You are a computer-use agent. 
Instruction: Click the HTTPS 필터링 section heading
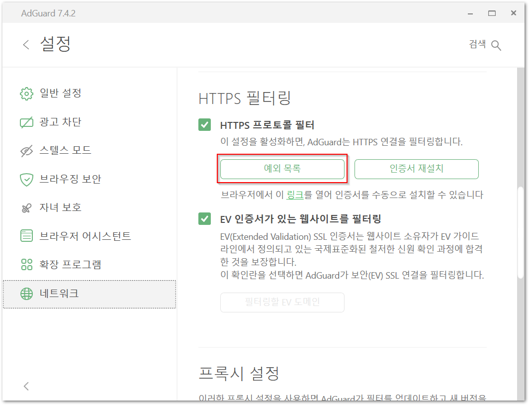point(245,98)
